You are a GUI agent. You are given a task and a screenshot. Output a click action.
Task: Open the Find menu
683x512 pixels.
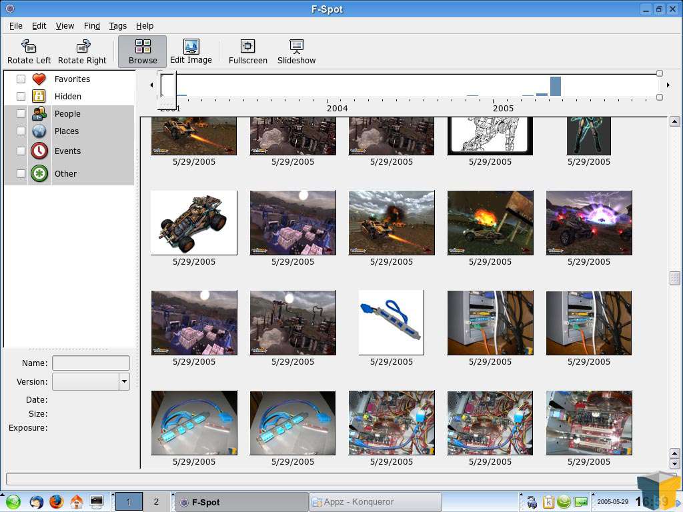pos(92,26)
